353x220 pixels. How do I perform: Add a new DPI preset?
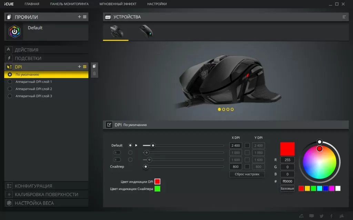[79, 67]
